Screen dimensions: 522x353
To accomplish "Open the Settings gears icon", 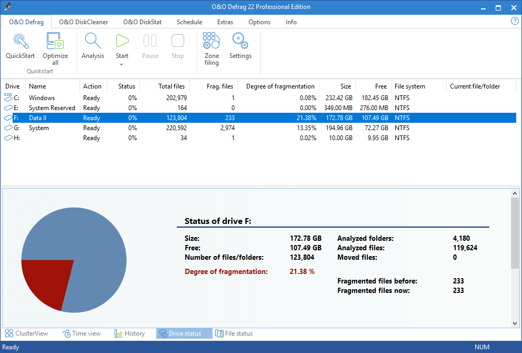I will 240,41.
